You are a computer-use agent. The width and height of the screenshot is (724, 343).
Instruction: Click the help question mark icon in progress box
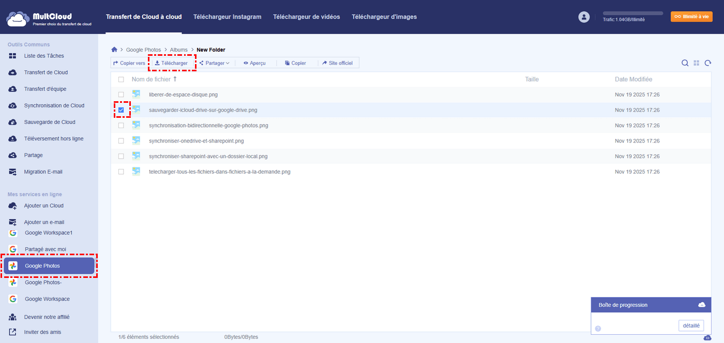click(598, 329)
